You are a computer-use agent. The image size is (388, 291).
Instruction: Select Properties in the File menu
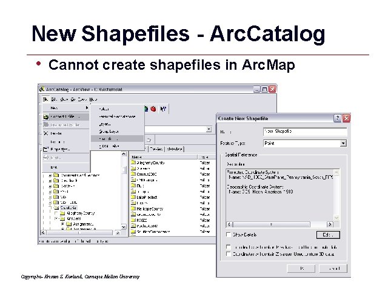click(x=66, y=149)
